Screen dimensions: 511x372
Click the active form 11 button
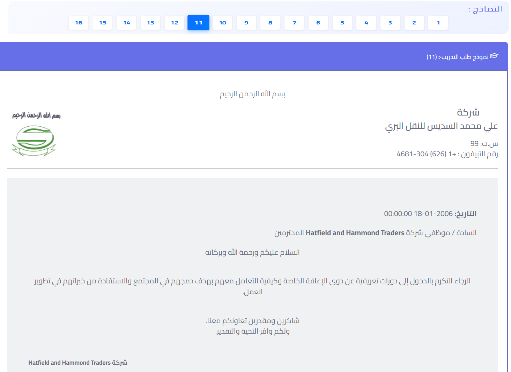198,23
